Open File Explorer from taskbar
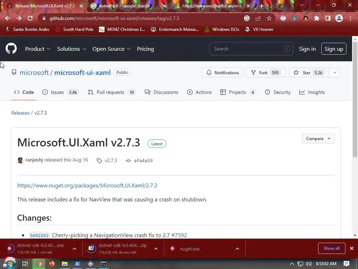This screenshot has width=358, height=269. click(65, 264)
